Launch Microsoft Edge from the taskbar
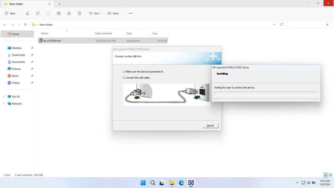Screen dimensions: 334x188 pyautogui.click(x=181, y=183)
